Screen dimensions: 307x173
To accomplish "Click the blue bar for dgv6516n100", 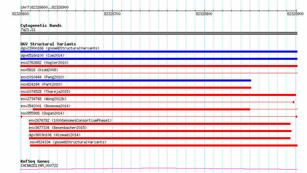I will [159, 59].
